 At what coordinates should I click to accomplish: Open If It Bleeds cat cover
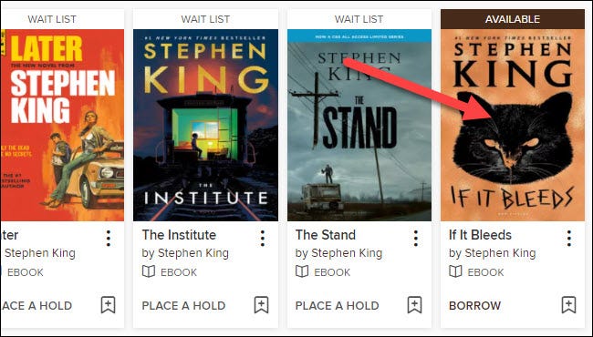[513, 125]
